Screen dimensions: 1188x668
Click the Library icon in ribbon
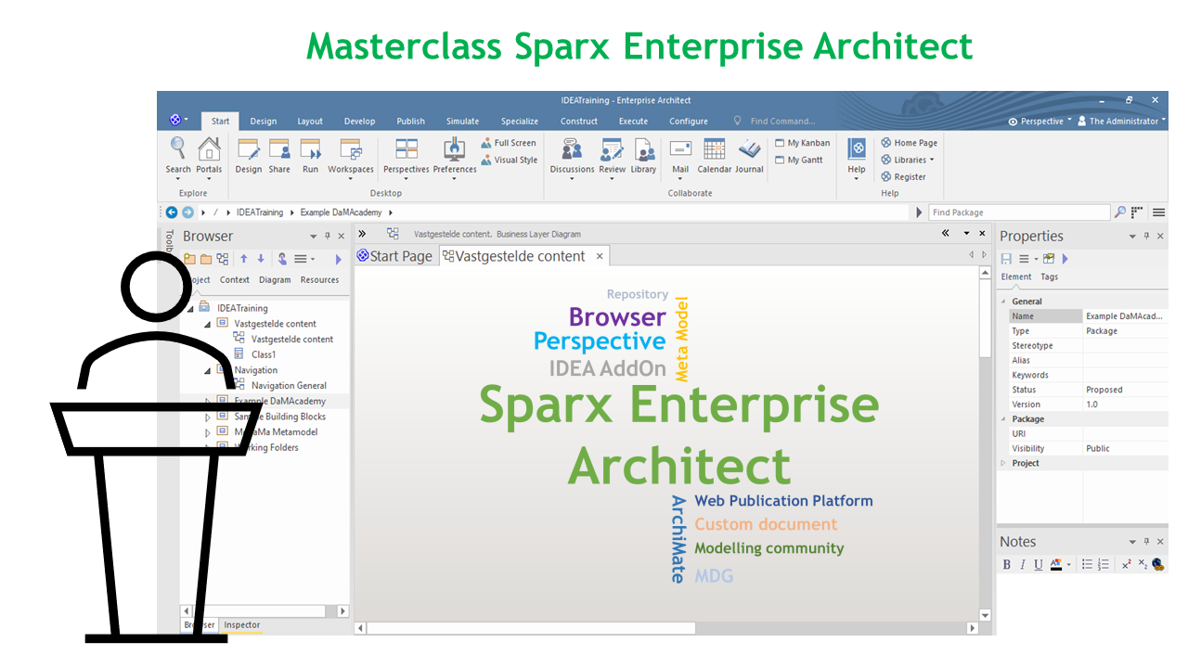[644, 149]
